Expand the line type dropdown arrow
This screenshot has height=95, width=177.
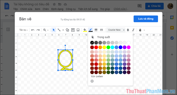(x=63, y=30)
